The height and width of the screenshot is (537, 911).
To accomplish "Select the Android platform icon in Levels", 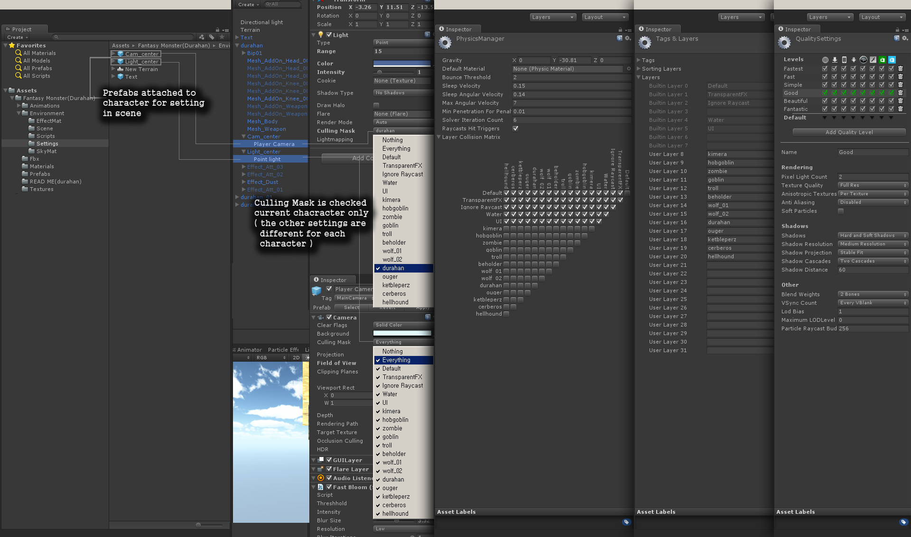I will pos(854,60).
